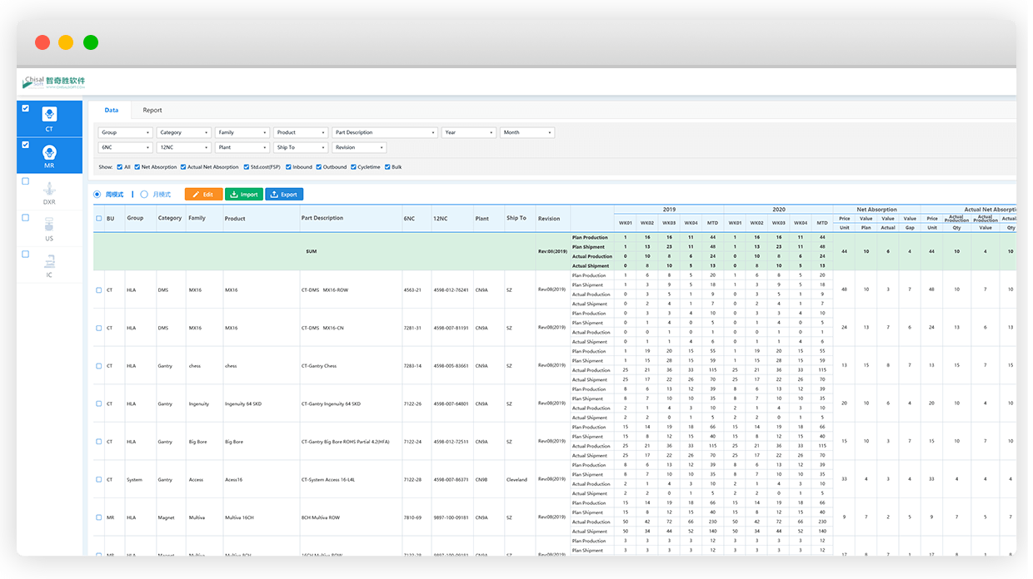Select the CT scanner icon in sidebar
Screen dimensions: 1033x579
click(x=49, y=114)
